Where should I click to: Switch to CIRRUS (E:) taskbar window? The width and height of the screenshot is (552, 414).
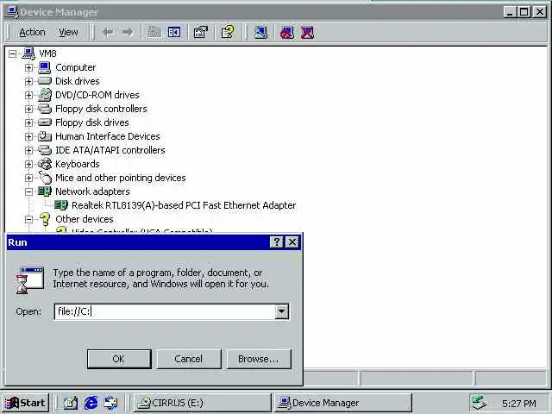pyautogui.click(x=202, y=403)
